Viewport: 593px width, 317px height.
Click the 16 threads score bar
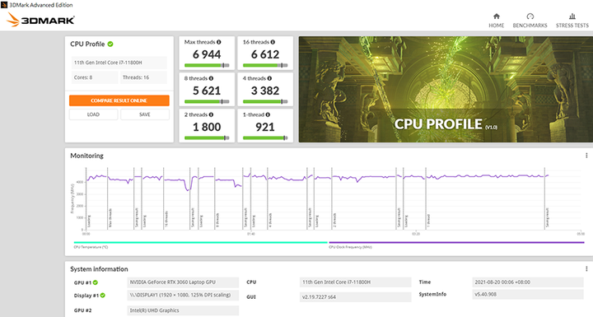tap(265, 65)
